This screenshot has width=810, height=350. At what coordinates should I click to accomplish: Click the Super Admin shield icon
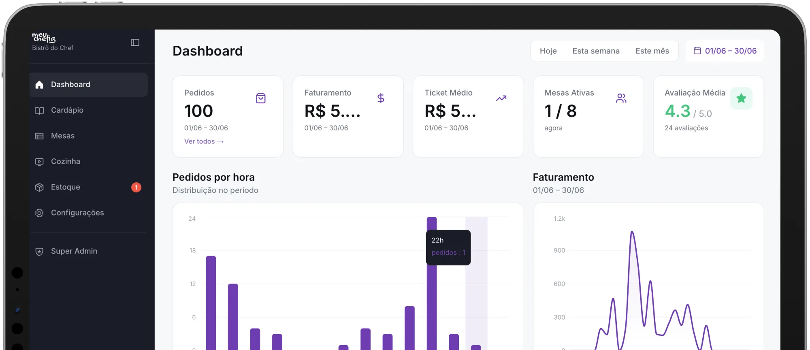tap(39, 252)
